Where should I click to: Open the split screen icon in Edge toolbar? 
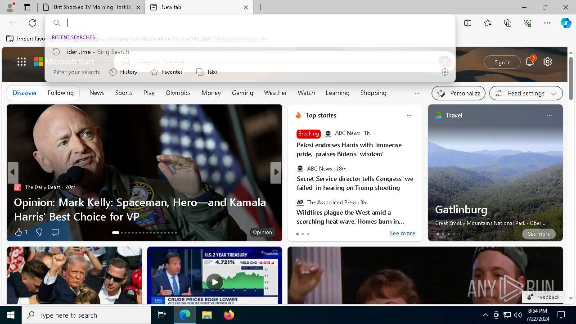tap(468, 23)
